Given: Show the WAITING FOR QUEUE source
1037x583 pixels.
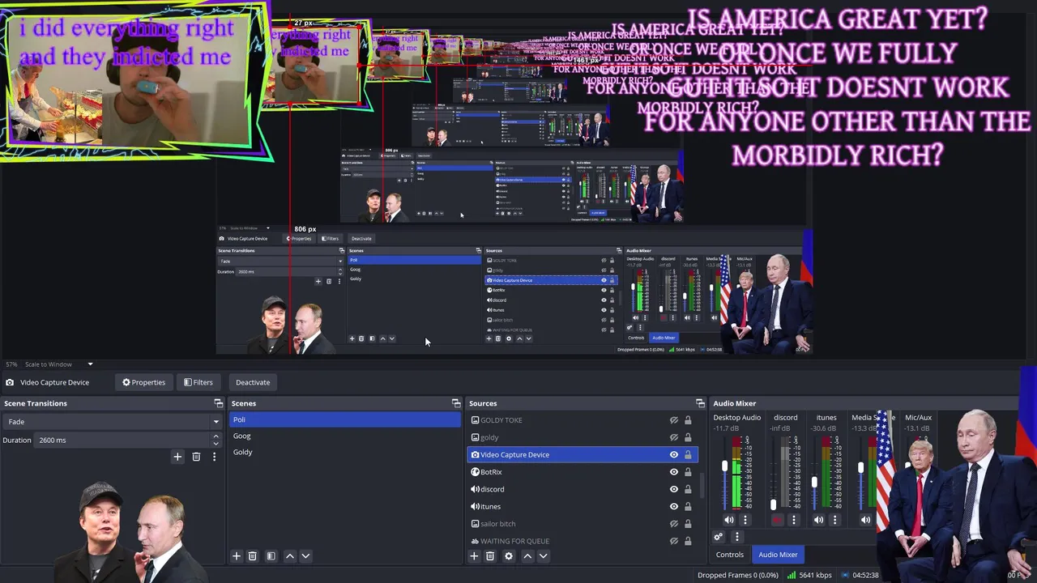Looking at the screenshot, I should pyautogui.click(x=673, y=541).
